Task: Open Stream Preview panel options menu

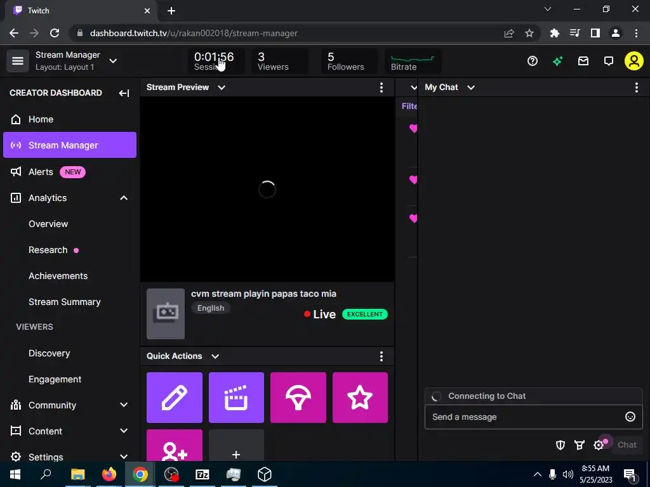Action: [381, 88]
